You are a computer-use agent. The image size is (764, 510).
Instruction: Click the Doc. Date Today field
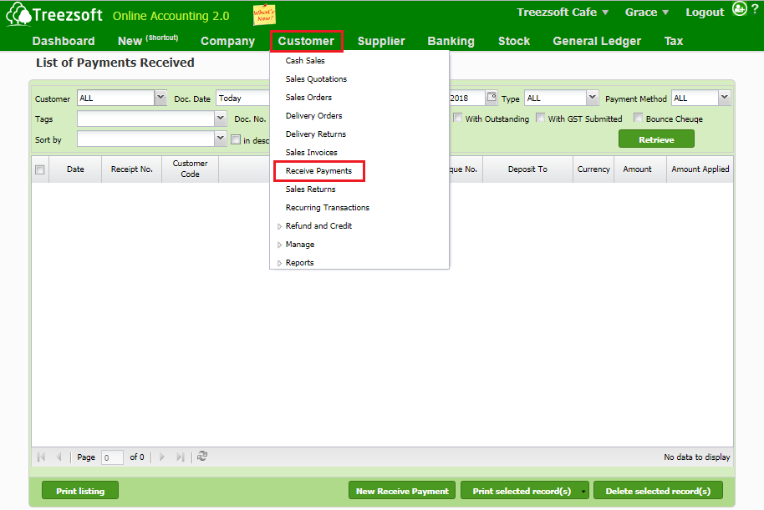242,98
